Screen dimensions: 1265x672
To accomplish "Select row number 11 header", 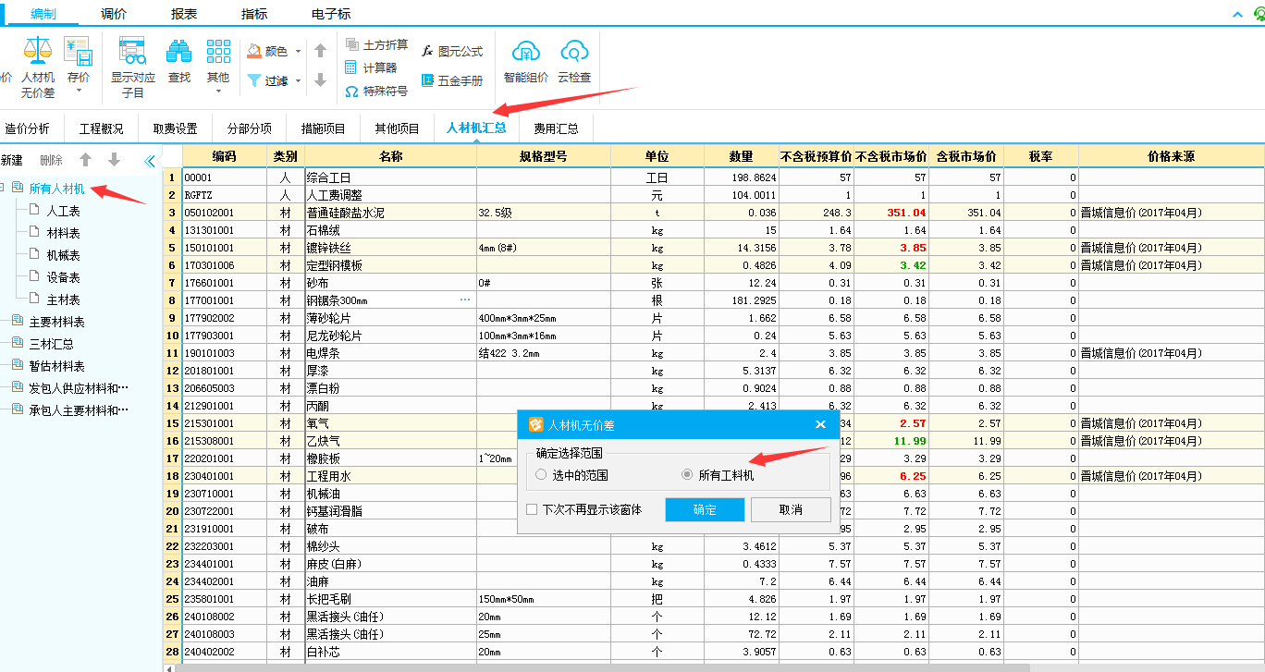I will coord(172,353).
